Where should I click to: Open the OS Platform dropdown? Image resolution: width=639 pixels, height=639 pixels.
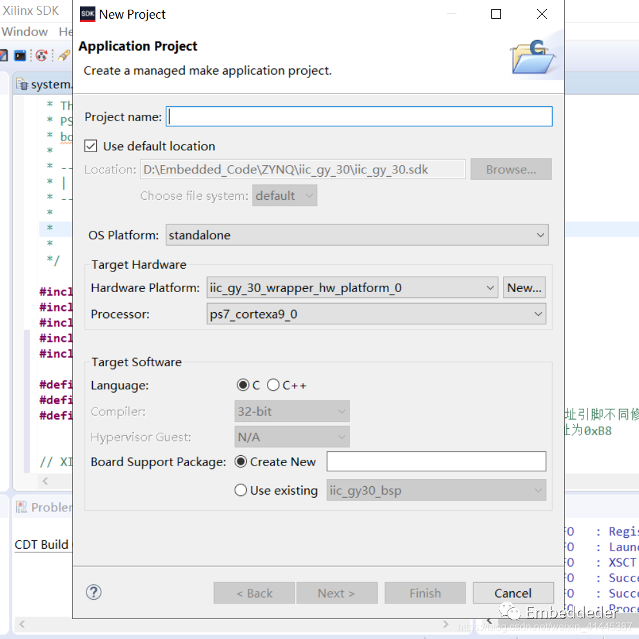357,235
